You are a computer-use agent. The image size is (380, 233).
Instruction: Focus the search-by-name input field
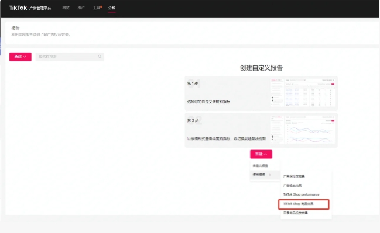(x=70, y=57)
